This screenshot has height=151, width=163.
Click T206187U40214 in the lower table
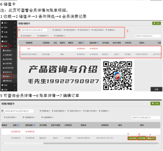point(83,138)
